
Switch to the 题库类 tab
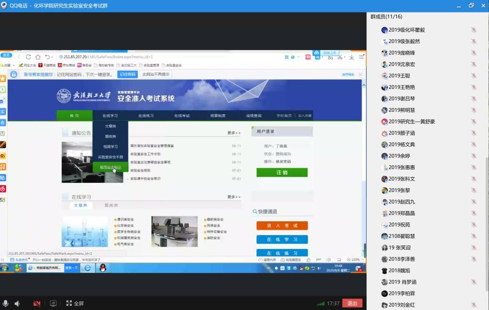111,205
